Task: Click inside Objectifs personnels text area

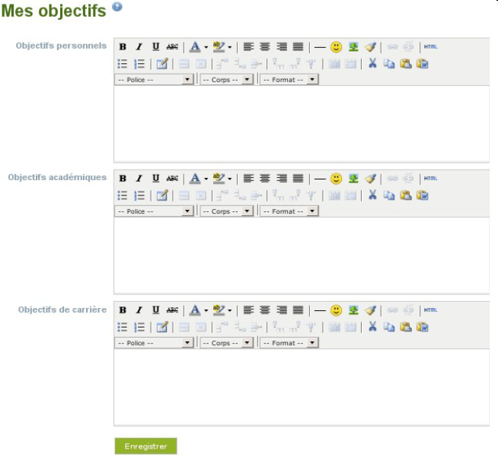Action: point(302,124)
